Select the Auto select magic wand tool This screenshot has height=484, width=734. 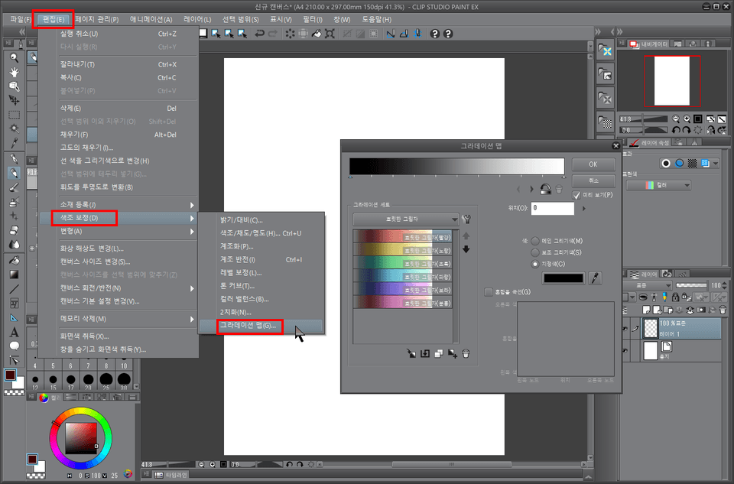[14, 128]
